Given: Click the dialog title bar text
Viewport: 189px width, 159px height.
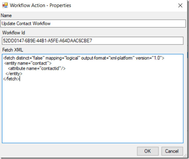Looking at the screenshot, I should [40, 6].
